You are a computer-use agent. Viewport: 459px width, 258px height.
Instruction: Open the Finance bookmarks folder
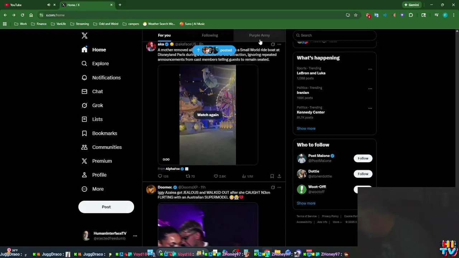pyautogui.click(x=39, y=24)
